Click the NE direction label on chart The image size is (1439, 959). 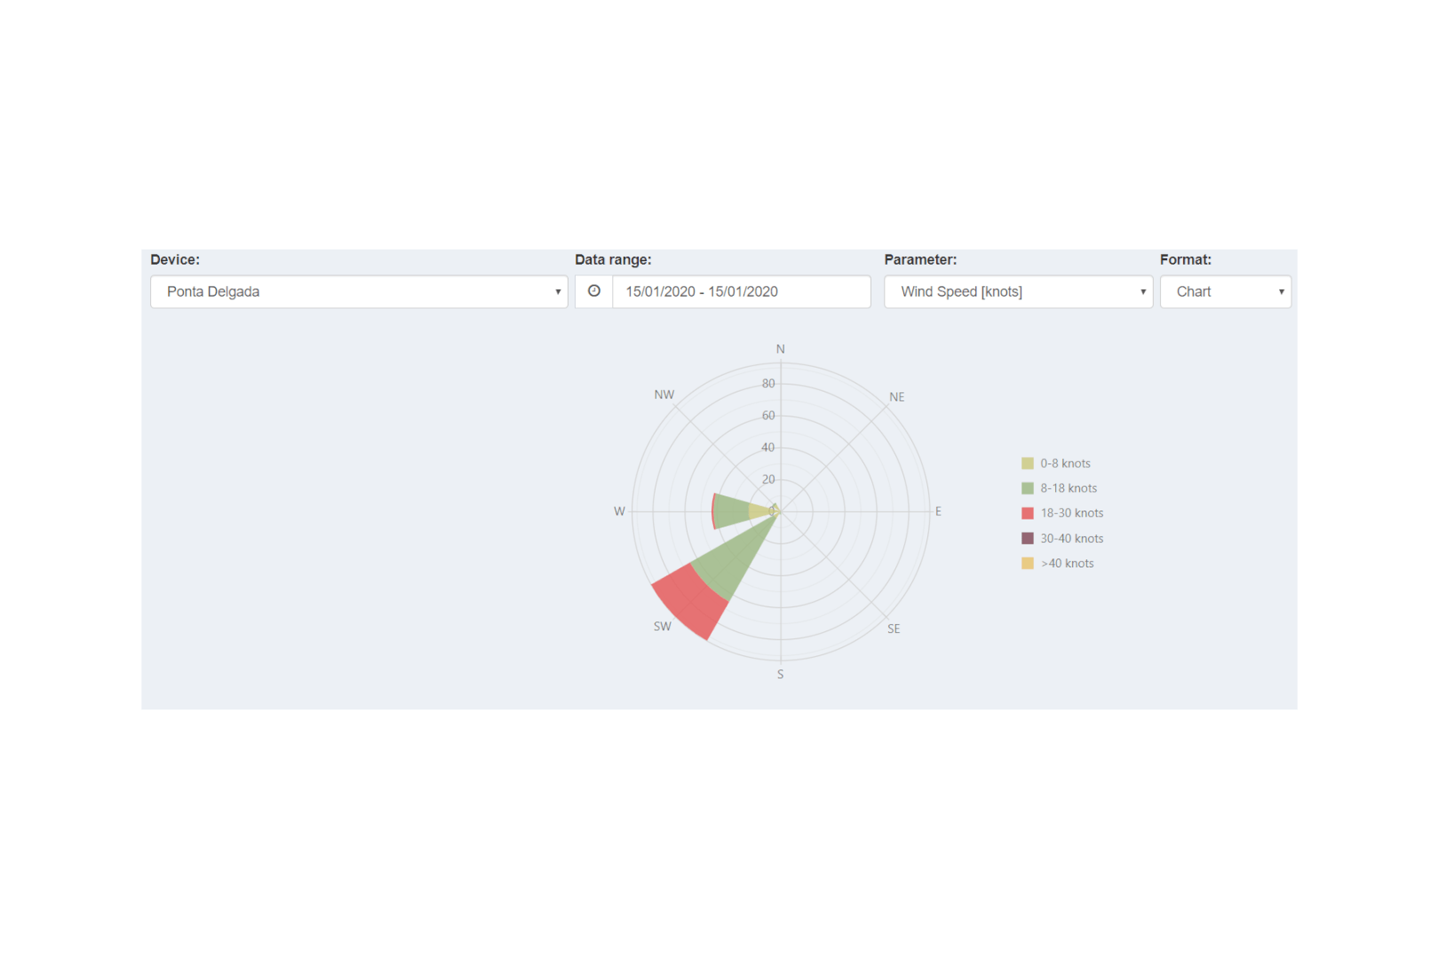(x=897, y=397)
